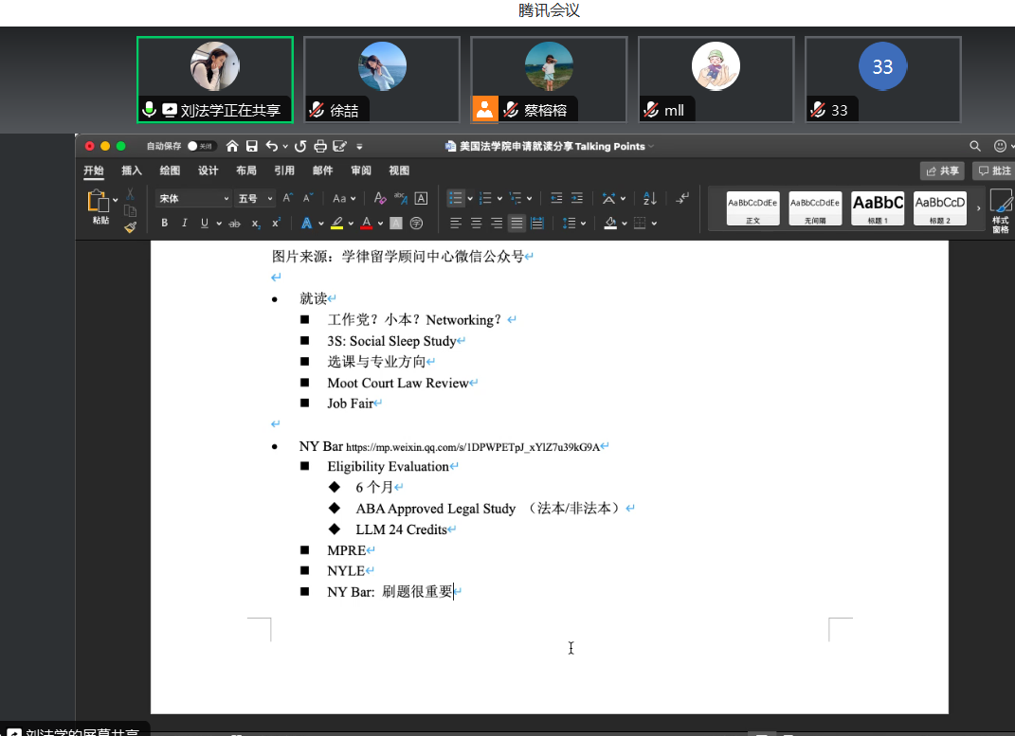This screenshot has width=1015, height=736.
Task: Toggle Bold formatting
Action: click(164, 224)
